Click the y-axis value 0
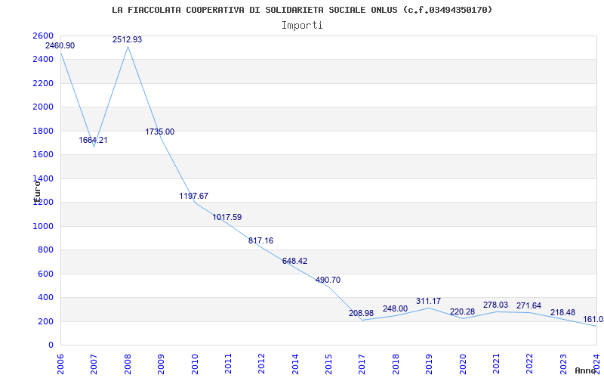The image size is (604, 378). pyautogui.click(x=51, y=345)
